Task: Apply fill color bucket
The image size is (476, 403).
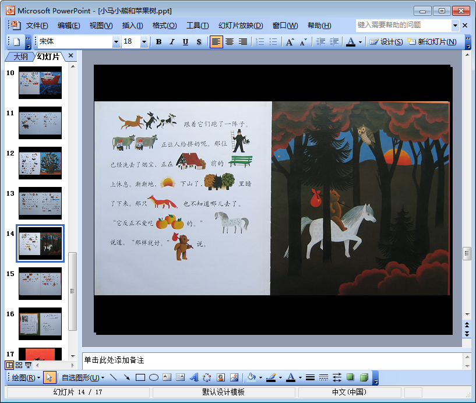Action: (251, 377)
